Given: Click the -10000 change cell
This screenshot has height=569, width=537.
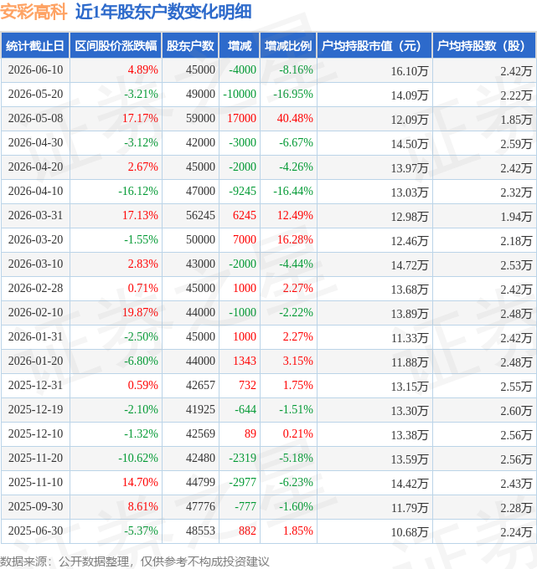Looking at the screenshot, I should (240, 94).
